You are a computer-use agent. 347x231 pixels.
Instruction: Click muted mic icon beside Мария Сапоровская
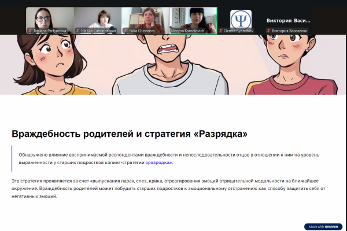[76, 31]
